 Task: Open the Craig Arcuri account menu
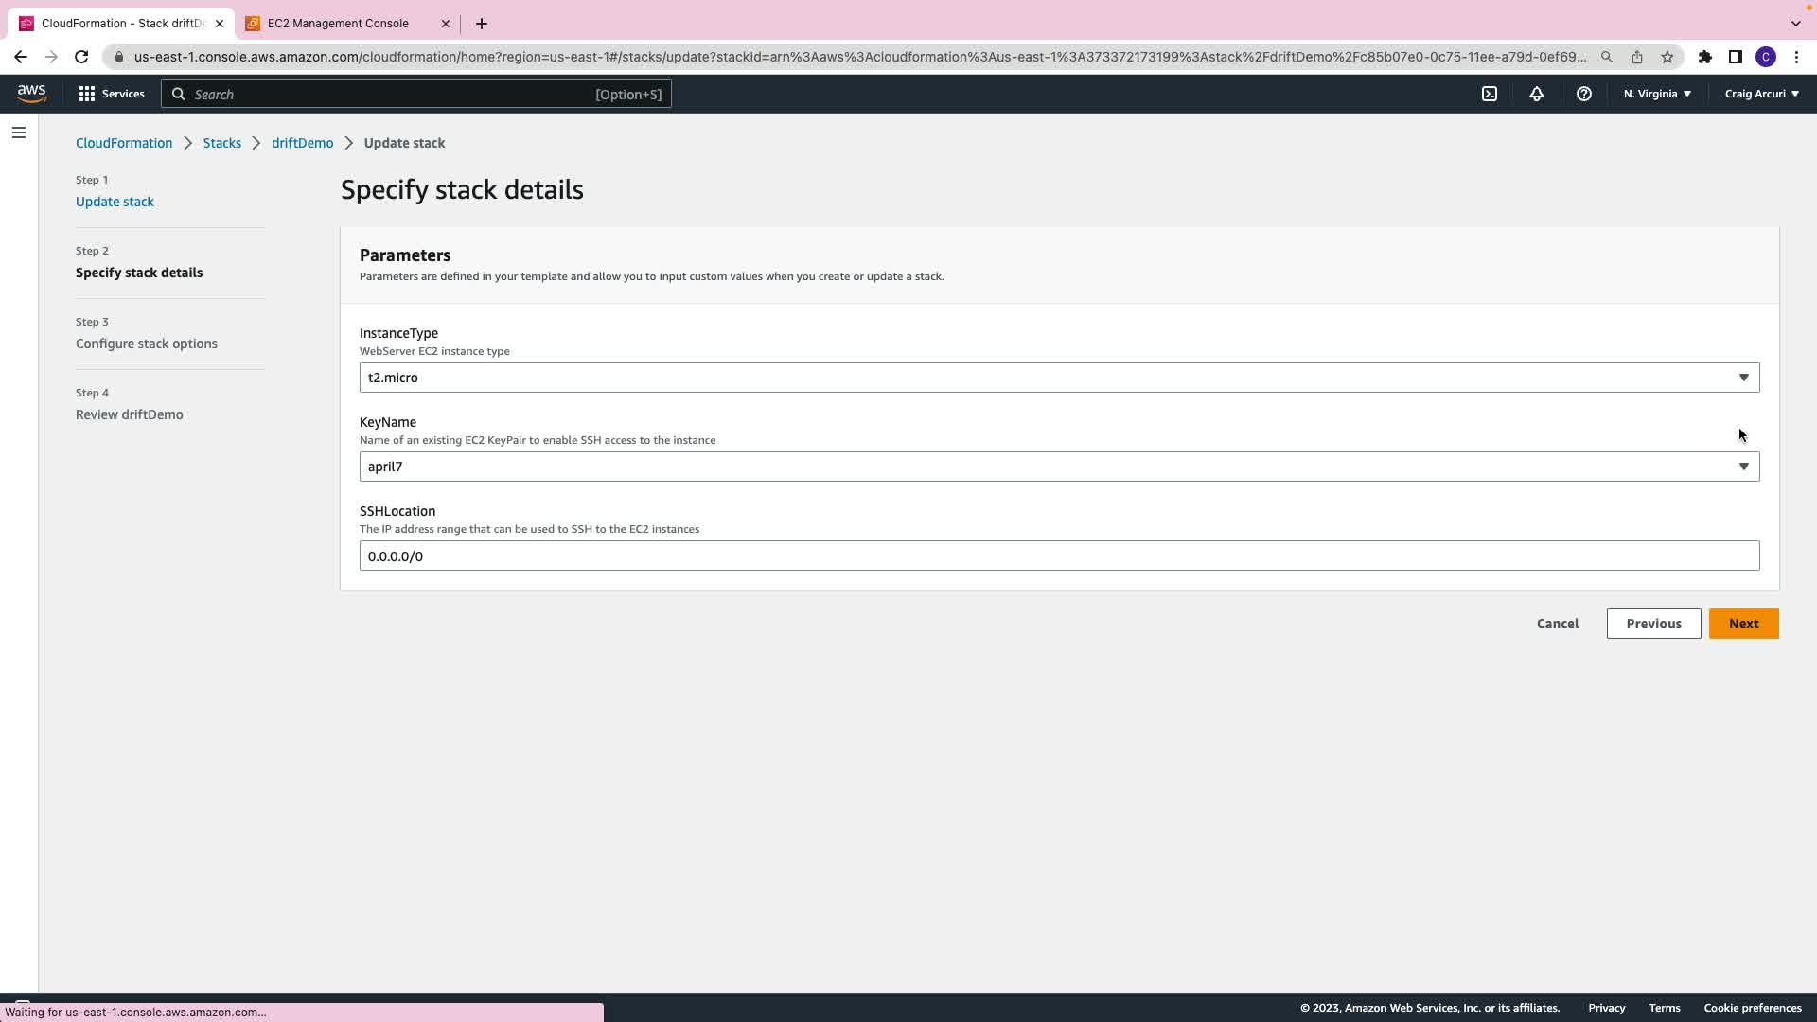[x=1761, y=94]
